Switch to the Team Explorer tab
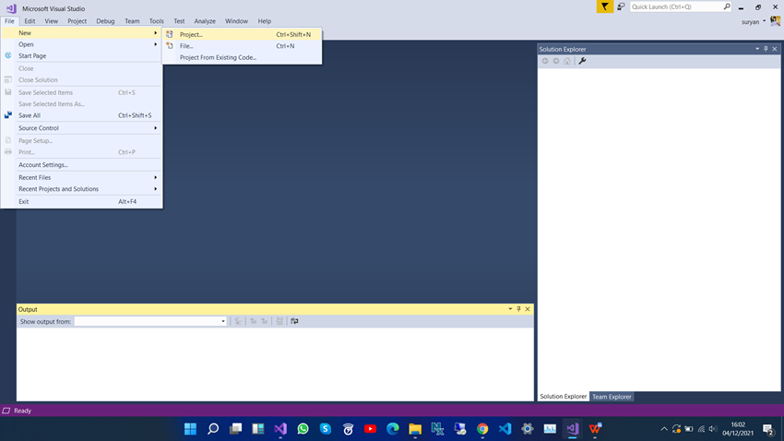 612,397
